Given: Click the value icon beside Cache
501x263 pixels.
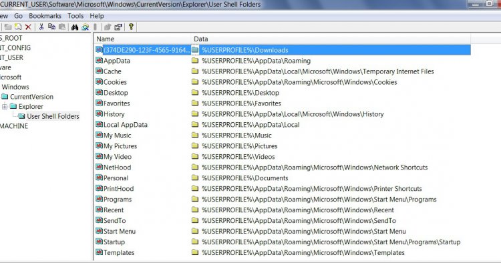Looking at the screenshot, I should pyautogui.click(x=99, y=71).
